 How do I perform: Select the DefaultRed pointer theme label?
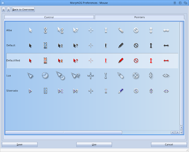pos(13,61)
